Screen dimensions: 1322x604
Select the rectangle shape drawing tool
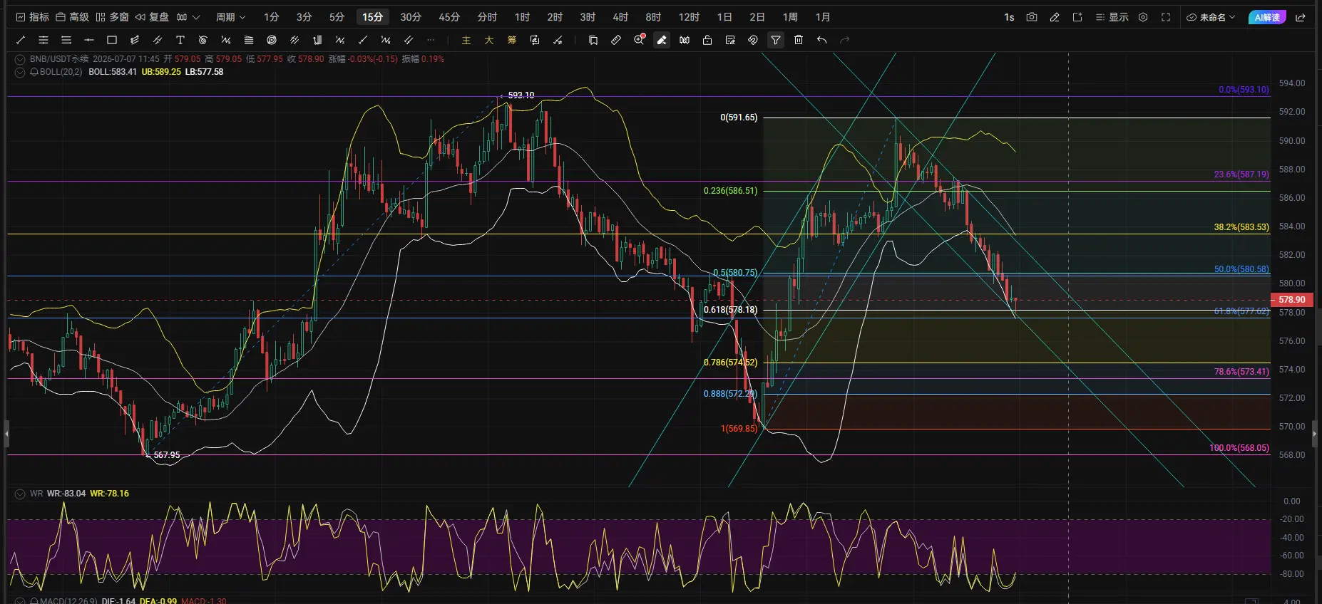tap(112, 40)
